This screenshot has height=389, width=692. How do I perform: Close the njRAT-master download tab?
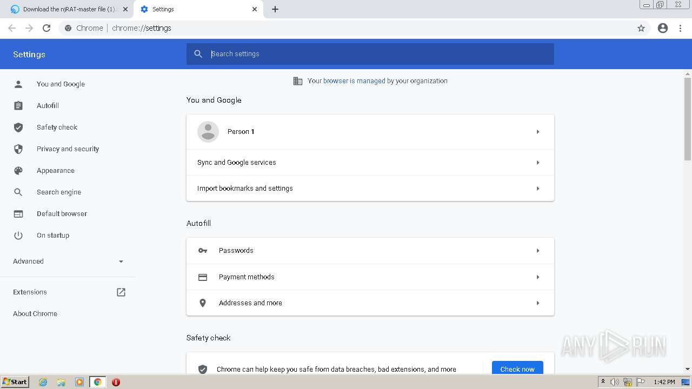tap(125, 9)
